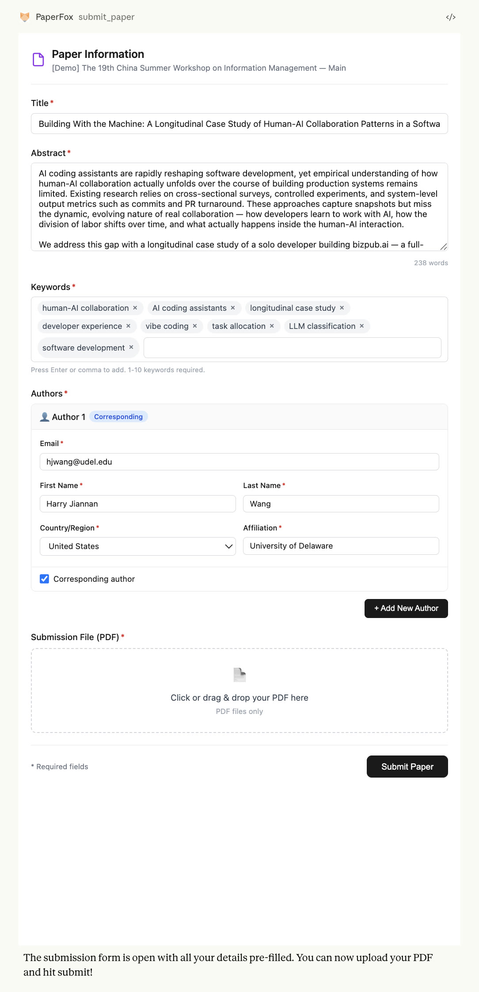The width and height of the screenshot is (479, 992).
Task: Delete the "LLM classification" keyword tag
Action: (x=362, y=326)
